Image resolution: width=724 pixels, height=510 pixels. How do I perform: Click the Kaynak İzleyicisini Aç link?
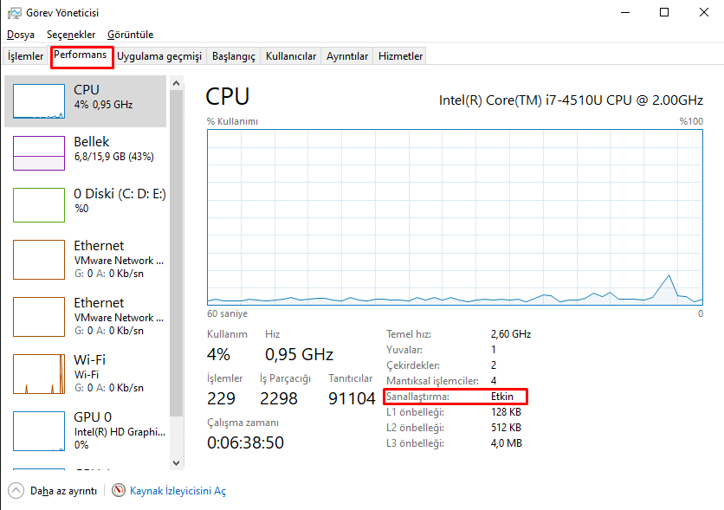(x=178, y=491)
